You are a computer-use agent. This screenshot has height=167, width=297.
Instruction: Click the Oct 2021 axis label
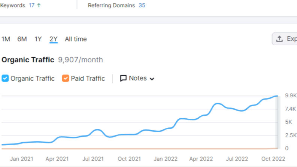[129, 159]
